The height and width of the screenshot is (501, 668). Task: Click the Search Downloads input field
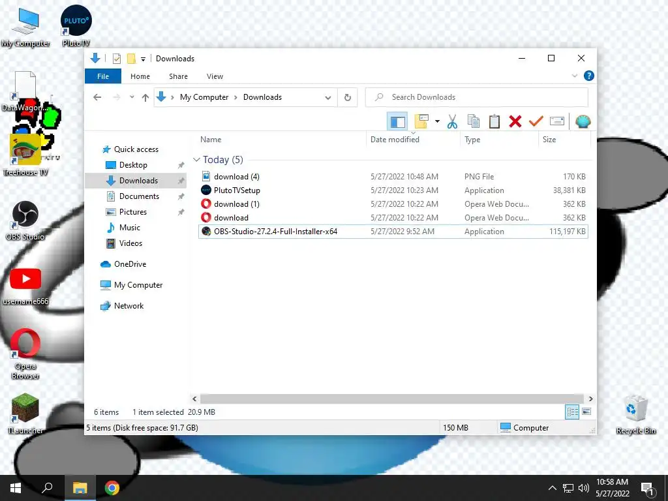[x=477, y=97]
